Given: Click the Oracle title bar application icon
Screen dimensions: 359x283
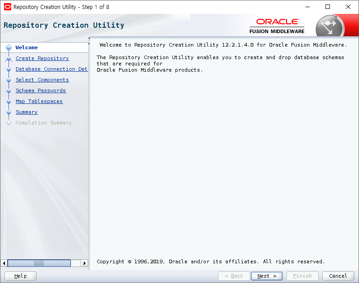Looking at the screenshot, I should pyautogui.click(x=8, y=7).
